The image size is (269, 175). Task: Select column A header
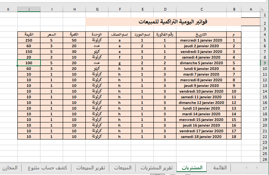click(x=250, y=9)
